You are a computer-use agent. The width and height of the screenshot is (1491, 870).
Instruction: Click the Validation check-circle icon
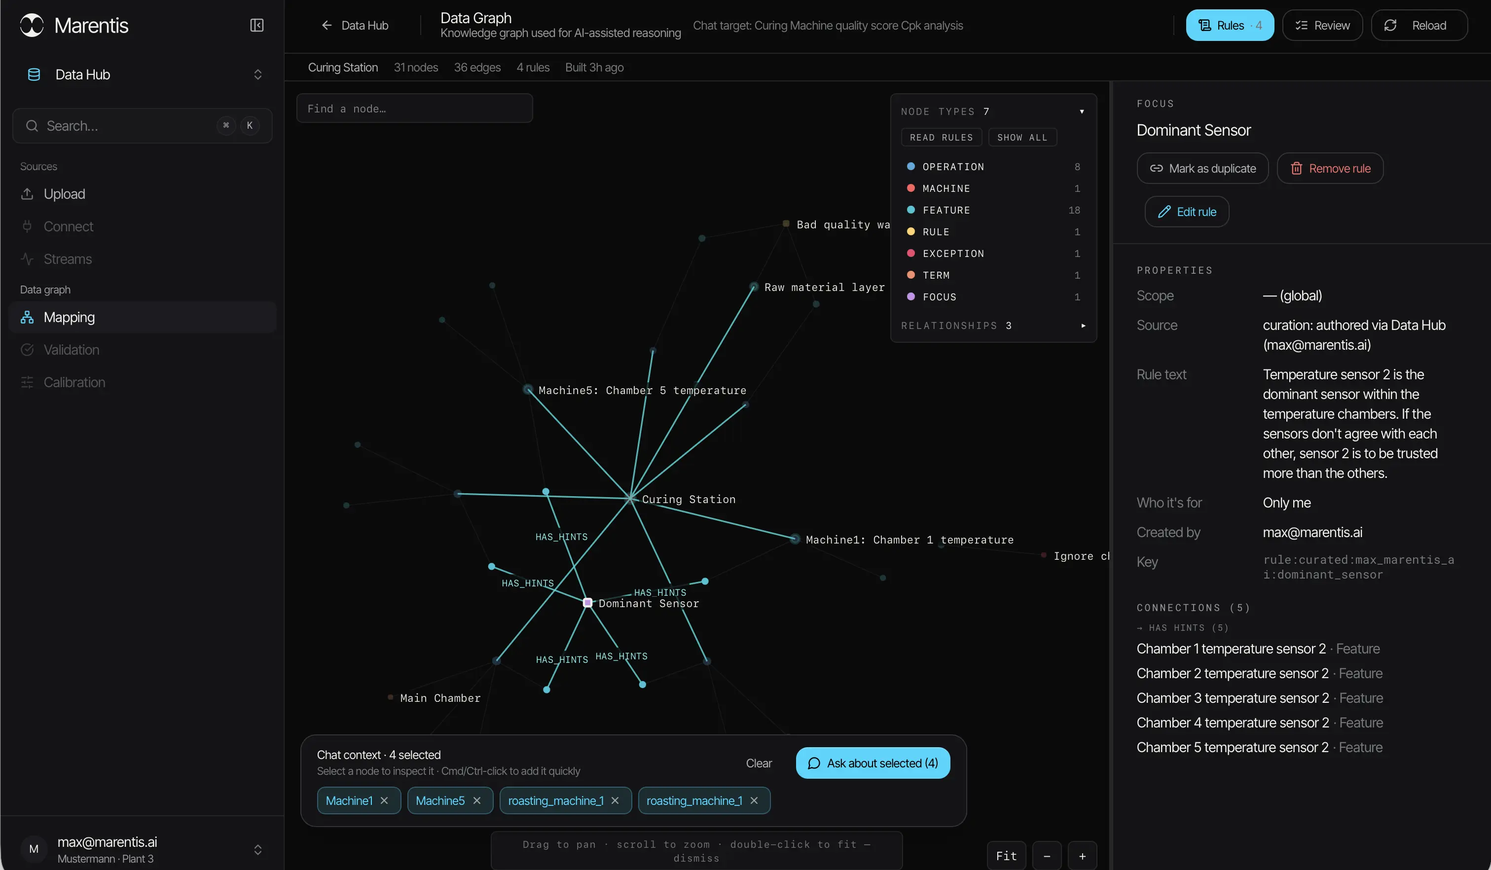pos(27,350)
